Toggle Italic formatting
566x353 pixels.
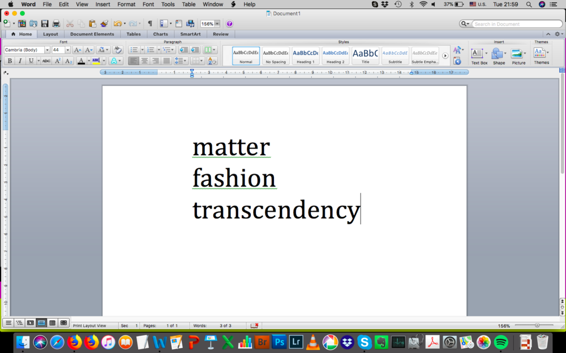point(20,61)
